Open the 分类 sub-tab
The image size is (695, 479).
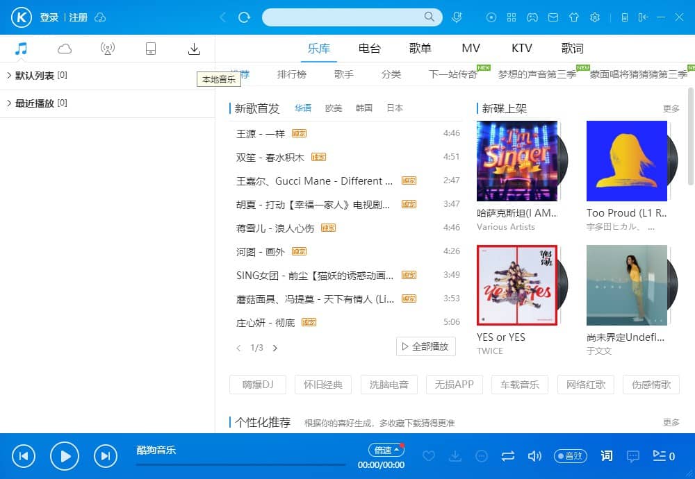(x=391, y=74)
